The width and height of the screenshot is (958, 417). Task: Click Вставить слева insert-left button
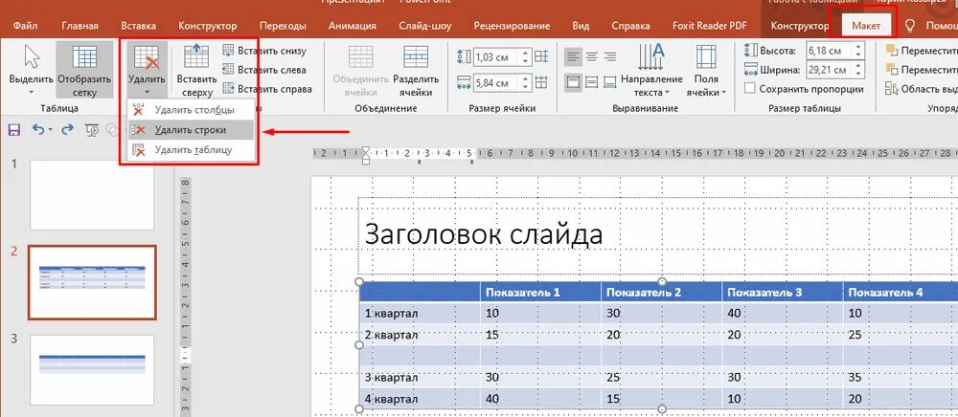264,70
